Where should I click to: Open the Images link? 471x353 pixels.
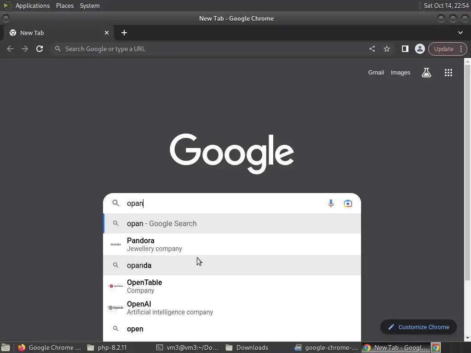pos(401,72)
